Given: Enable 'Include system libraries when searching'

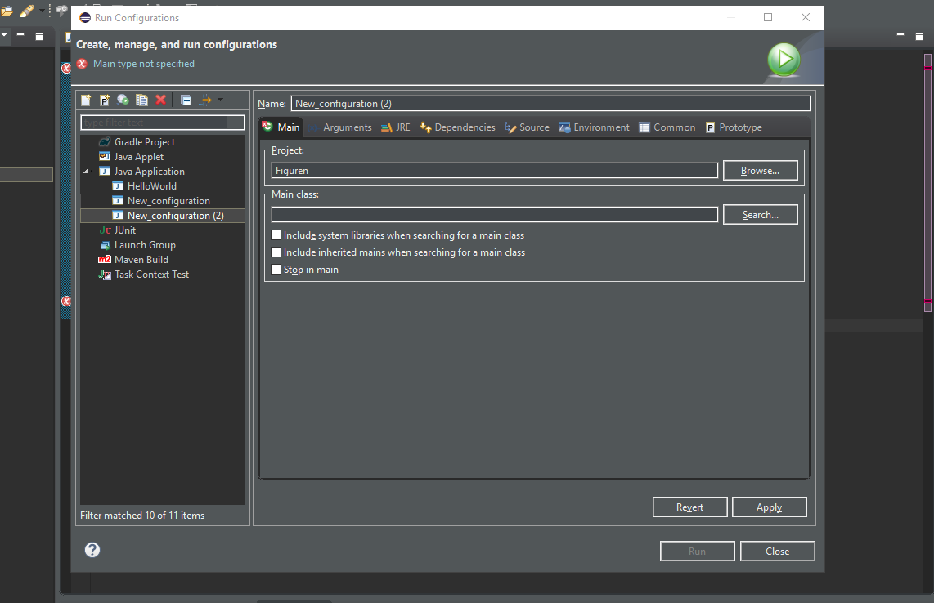Looking at the screenshot, I should [x=276, y=234].
